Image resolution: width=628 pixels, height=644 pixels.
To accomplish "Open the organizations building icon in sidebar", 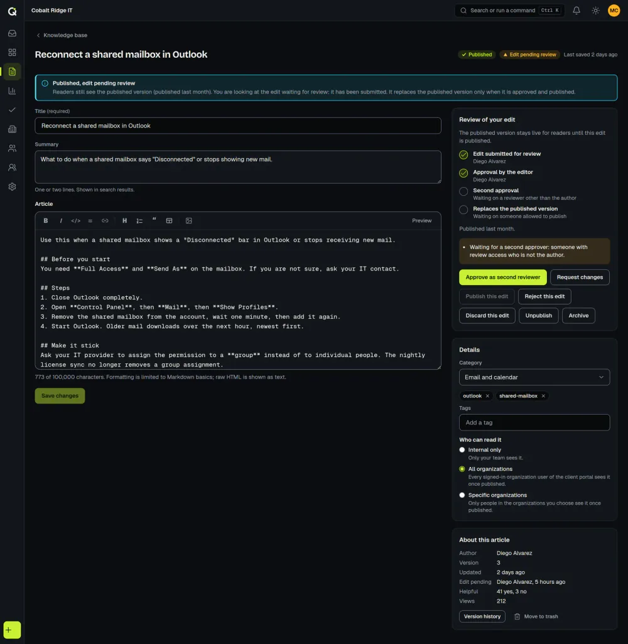I will 12,129.
